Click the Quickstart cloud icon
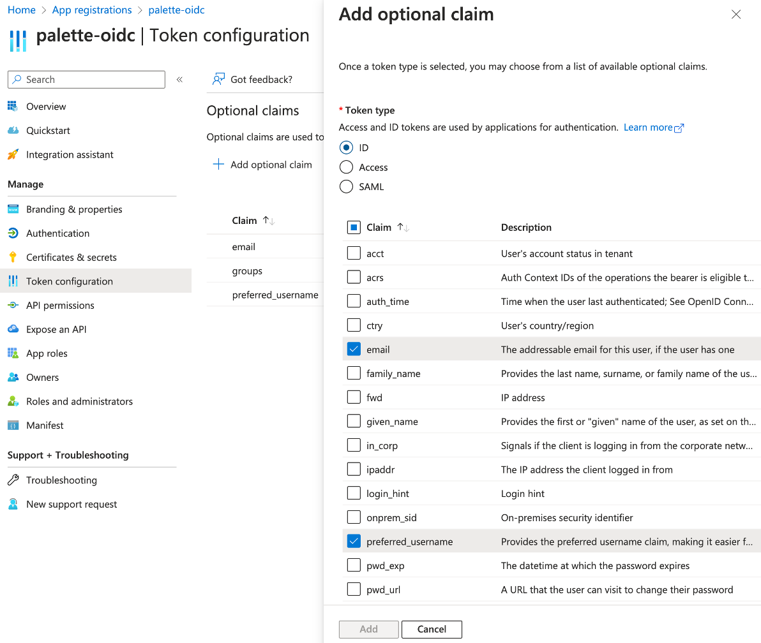The width and height of the screenshot is (761, 643). (x=13, y=130)
